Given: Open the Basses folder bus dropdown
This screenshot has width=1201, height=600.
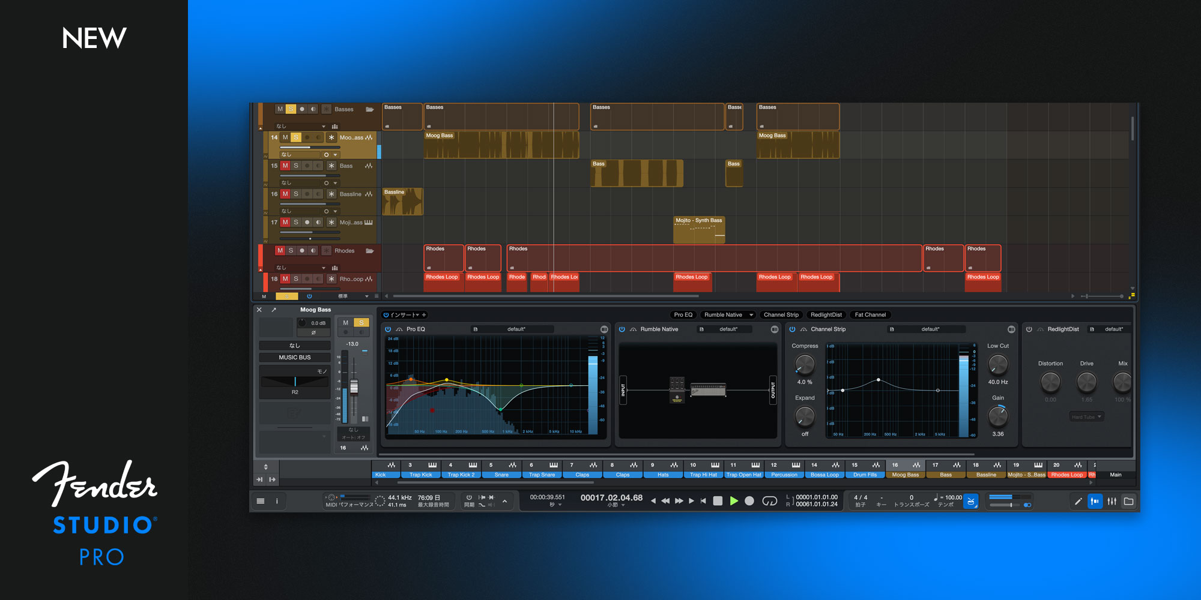Looking at the screenshot, I should pyautogui.click(x=324, y=127).
